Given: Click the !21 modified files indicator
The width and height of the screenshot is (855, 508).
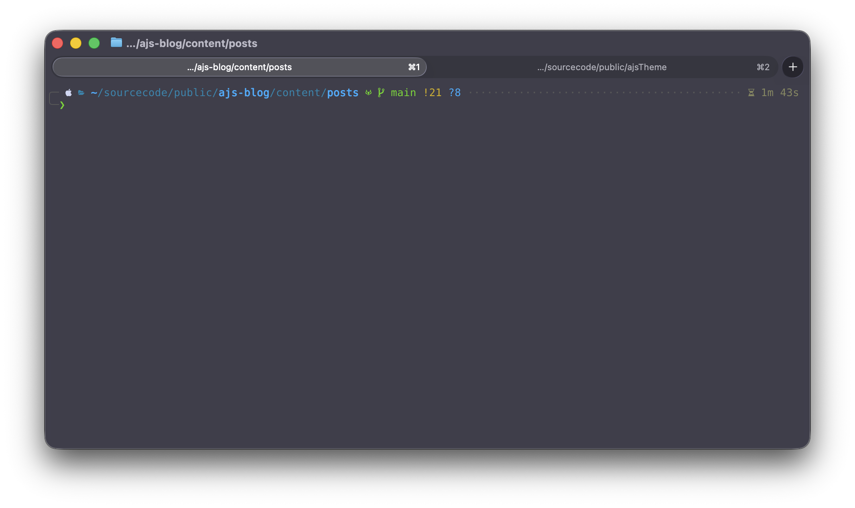Looking at the screenshot, I should [433, 92].
